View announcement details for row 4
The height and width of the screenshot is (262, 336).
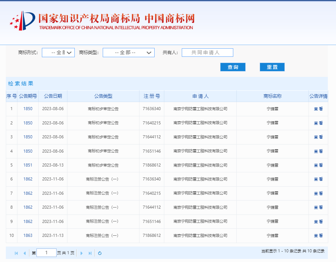319,151
